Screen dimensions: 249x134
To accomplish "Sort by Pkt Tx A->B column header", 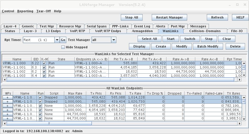I will (123, 59).
